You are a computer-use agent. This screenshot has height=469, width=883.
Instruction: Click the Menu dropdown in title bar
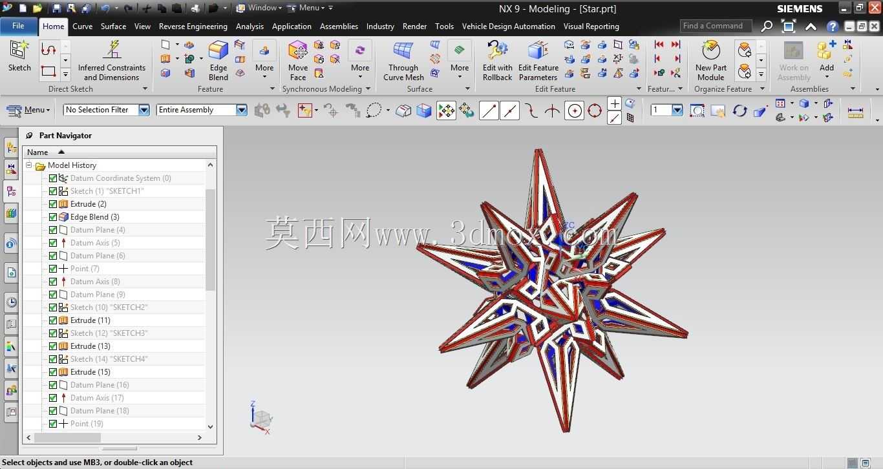(x=306, y=8)
